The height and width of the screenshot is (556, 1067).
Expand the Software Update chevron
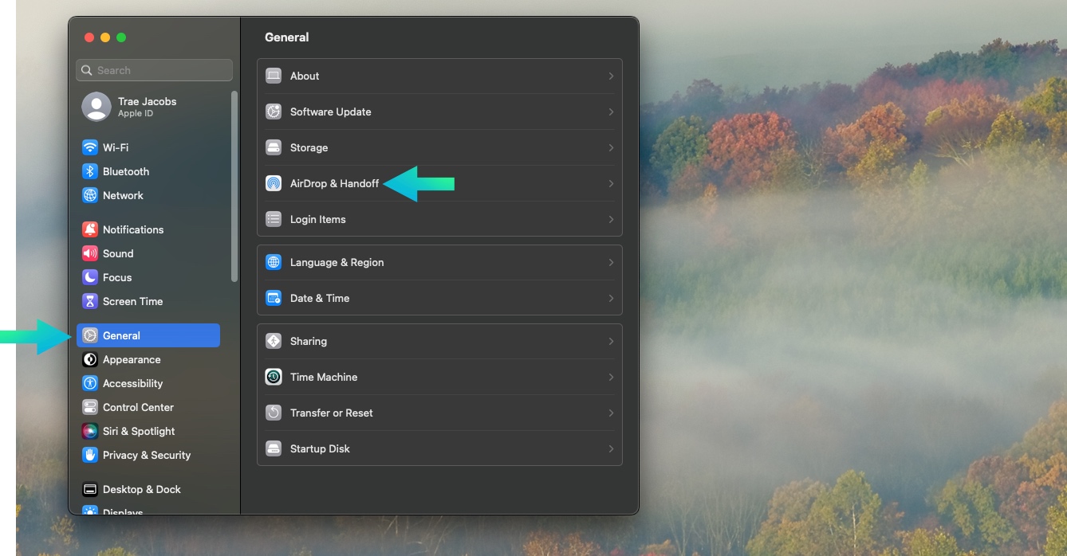(x=611, y=112)
